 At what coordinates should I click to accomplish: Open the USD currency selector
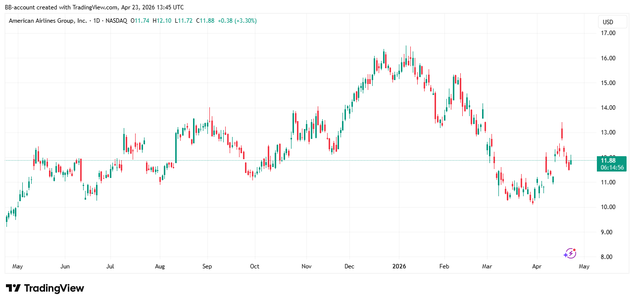click(x=608, y=22)
